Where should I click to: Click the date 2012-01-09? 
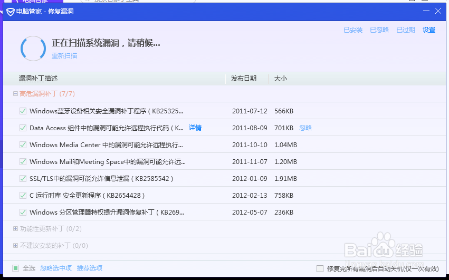pos(250,179)
